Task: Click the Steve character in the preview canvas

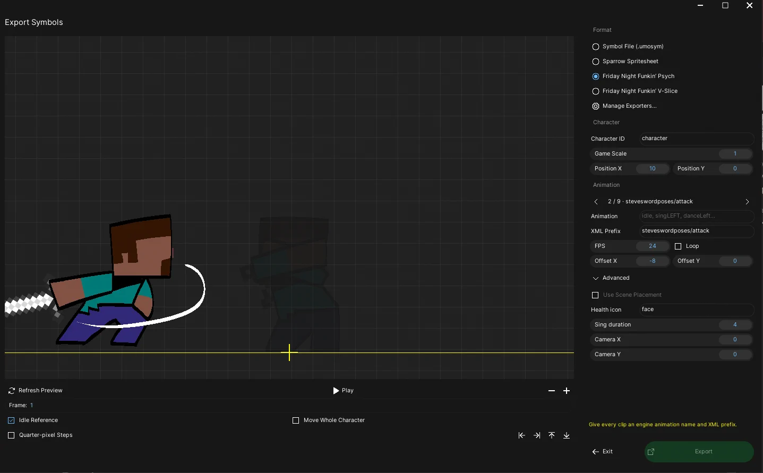Action: (x=105, y=280)
